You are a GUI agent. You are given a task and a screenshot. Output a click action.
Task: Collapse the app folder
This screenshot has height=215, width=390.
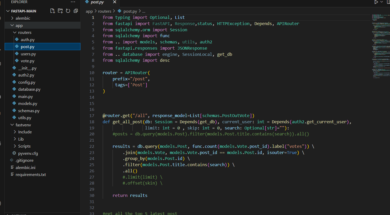[x=12, y=25]
